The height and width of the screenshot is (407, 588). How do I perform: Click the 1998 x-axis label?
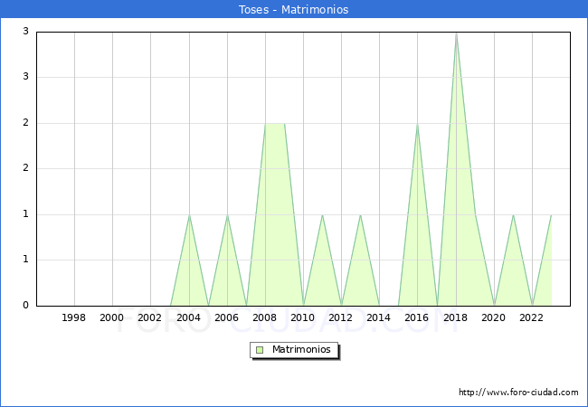click(x=74, y=317)
